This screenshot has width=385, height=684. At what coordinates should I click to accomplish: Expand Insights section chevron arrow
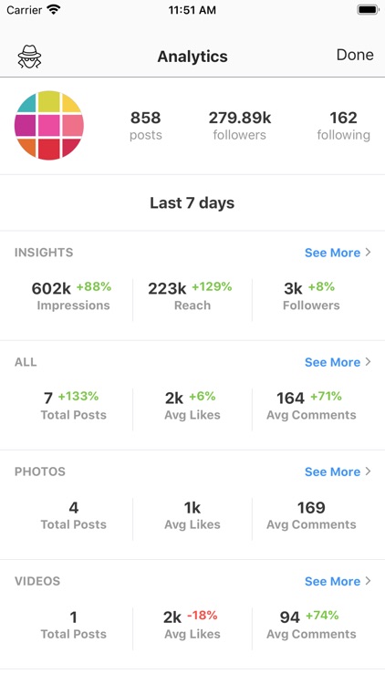coord(368,252)
